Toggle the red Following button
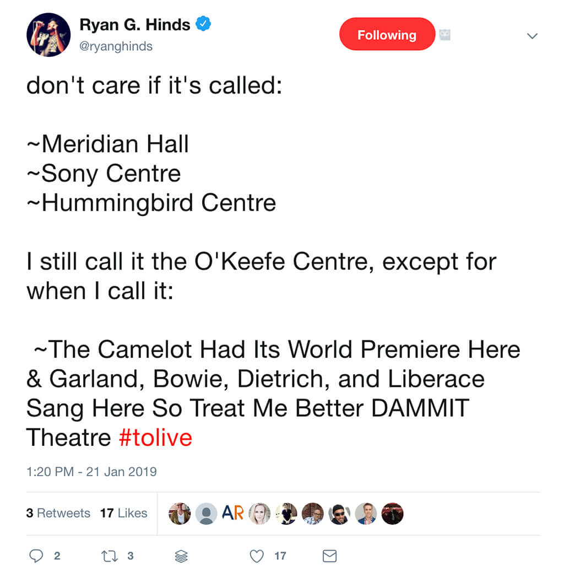 [387, 35]
